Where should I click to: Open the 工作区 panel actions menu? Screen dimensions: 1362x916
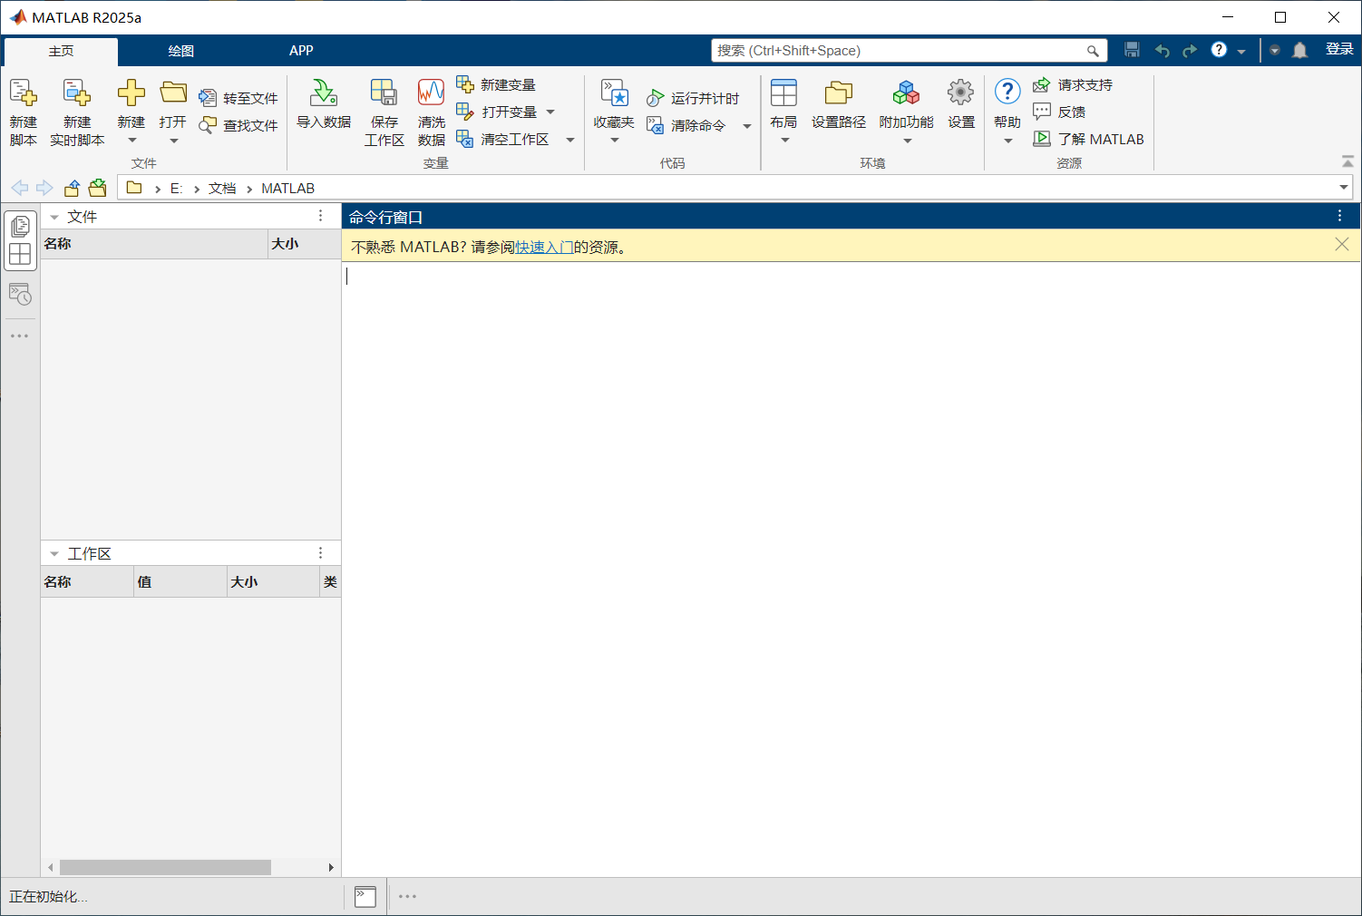tap(320, 553)
